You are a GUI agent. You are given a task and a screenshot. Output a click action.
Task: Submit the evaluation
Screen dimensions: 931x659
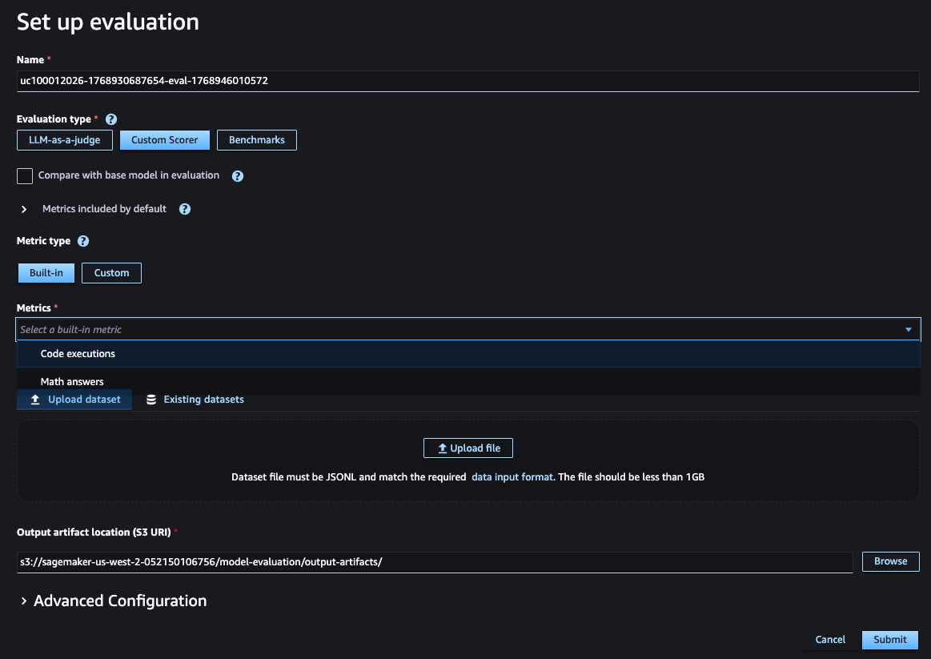click(x=889, y=640)
